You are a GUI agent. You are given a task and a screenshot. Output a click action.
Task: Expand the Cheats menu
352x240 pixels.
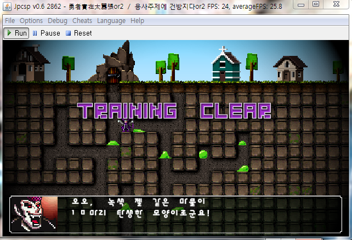point(82,21)
